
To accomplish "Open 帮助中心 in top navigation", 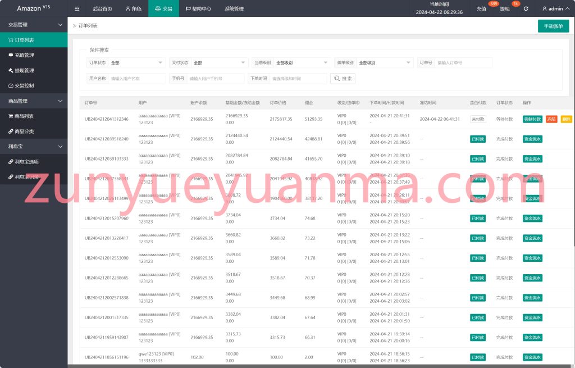I will tap(198, 8).
